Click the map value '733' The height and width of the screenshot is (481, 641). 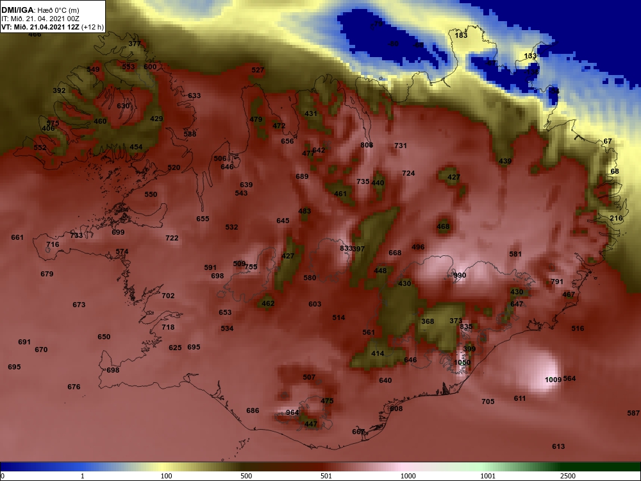click(76, 235)
